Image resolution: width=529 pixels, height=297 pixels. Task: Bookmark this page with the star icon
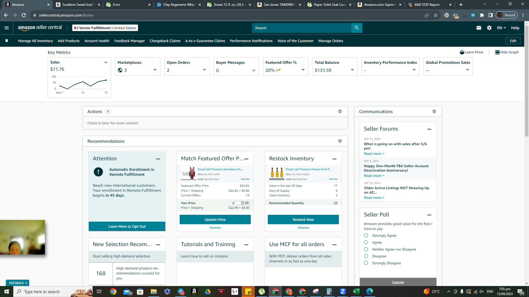click(x=436, y=15)
